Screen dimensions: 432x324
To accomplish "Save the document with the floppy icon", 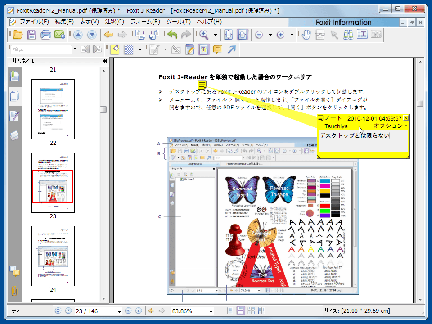I will pos(31,35).
